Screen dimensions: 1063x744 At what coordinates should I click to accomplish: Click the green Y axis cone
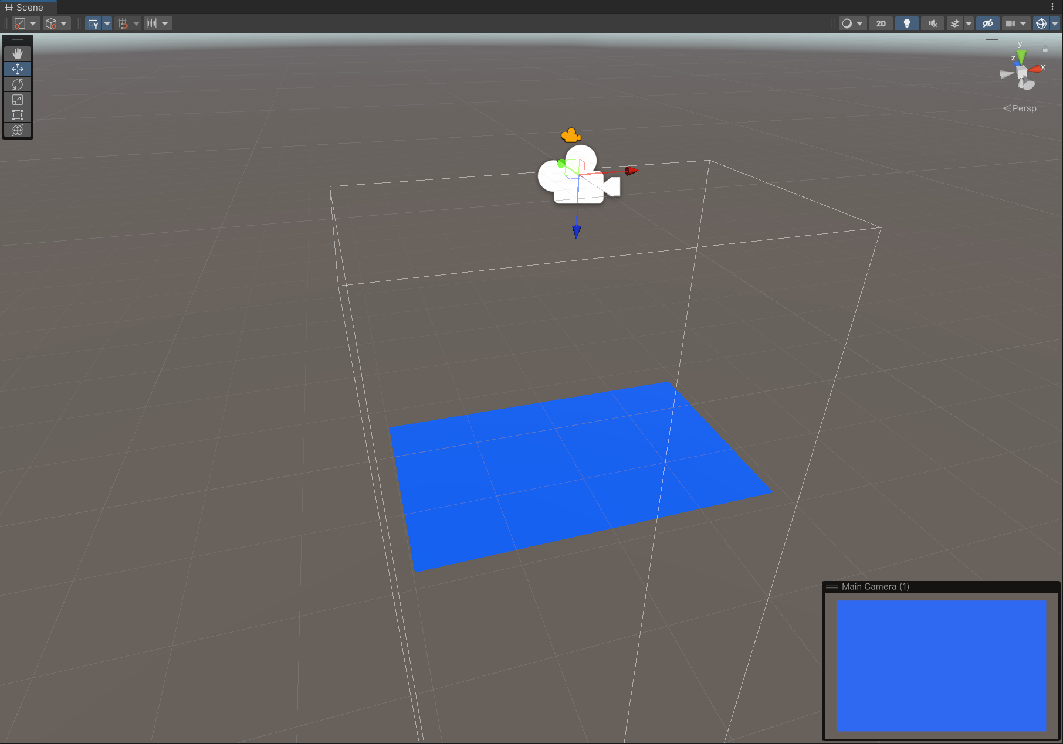click(x=1021, y=57)
